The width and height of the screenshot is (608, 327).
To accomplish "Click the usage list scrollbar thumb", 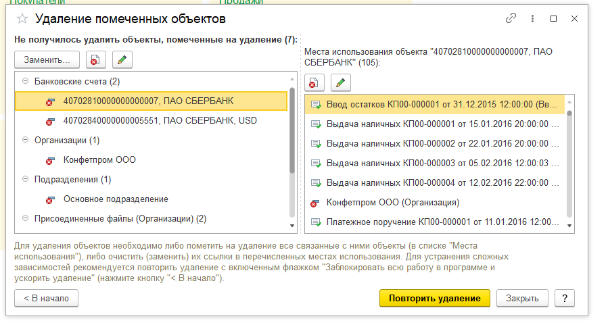I will coord(569,114).
